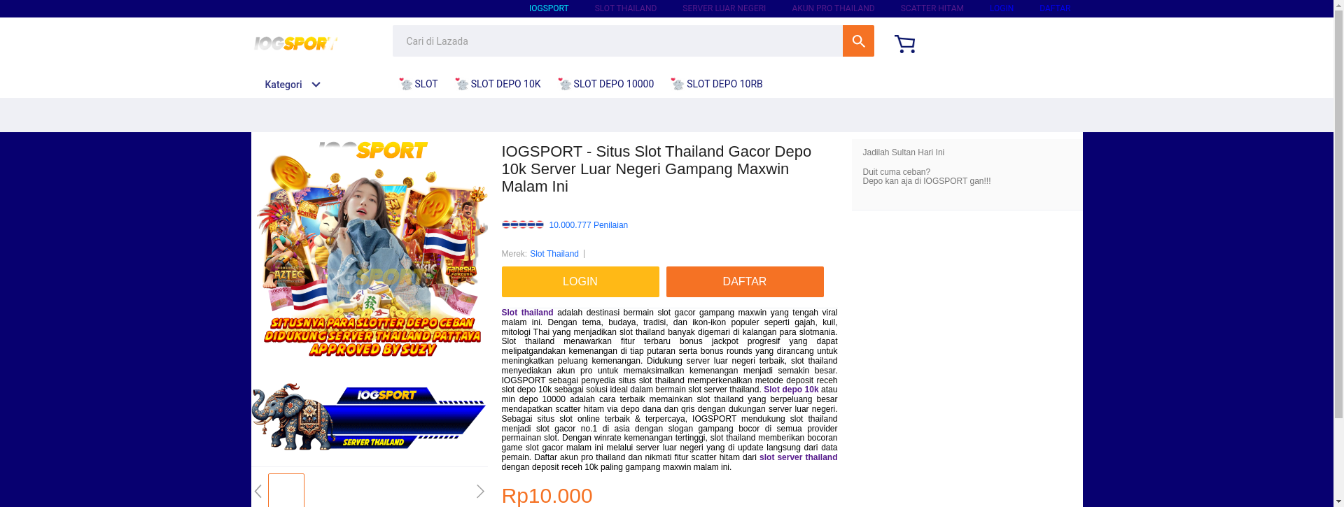Image resolution: width=1344 pixels, height=507 pixels.
Task: Focus the Cari di Lazada search field
Action: (617, 41)
